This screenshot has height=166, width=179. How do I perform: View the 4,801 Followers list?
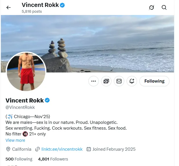click(x=53, y=159)
